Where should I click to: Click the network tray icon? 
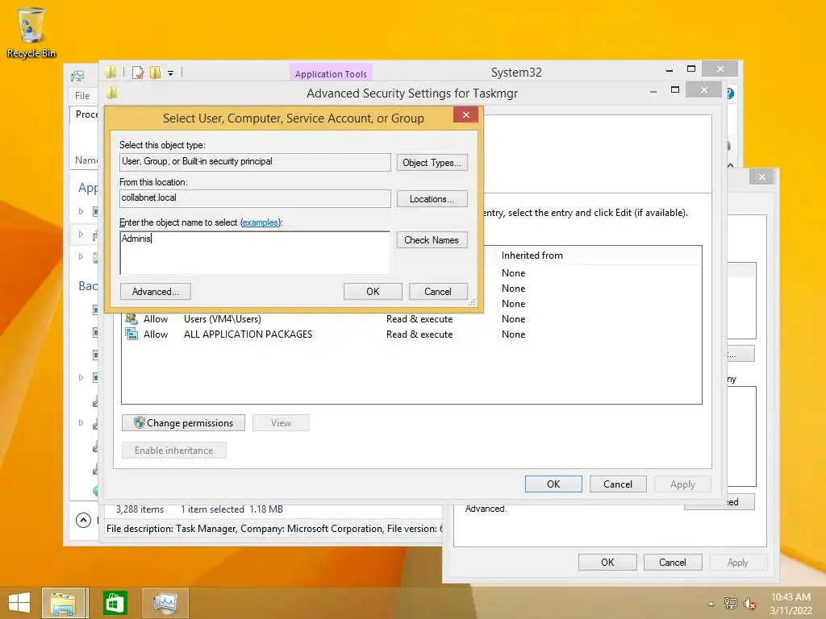click(x=730, y=604)
